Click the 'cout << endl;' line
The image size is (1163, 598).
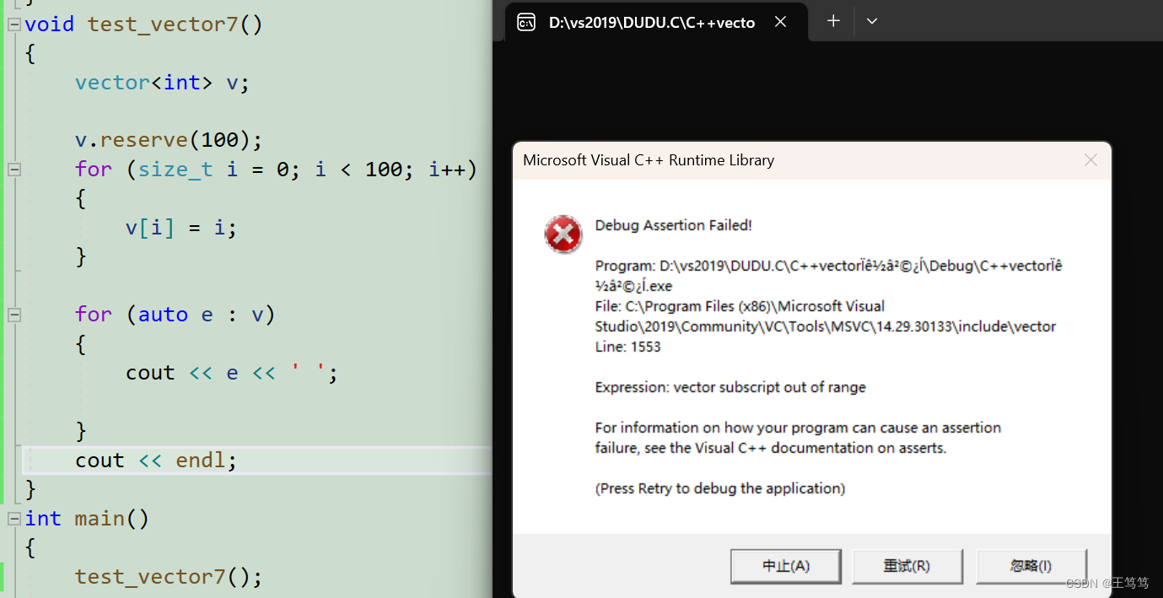156,461
